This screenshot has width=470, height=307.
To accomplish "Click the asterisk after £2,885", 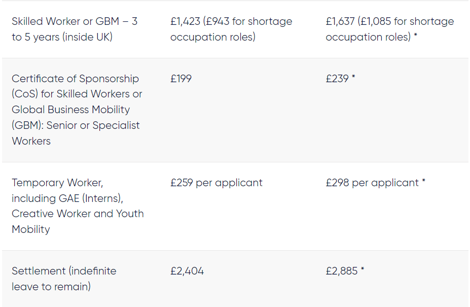I will [363, 269].
